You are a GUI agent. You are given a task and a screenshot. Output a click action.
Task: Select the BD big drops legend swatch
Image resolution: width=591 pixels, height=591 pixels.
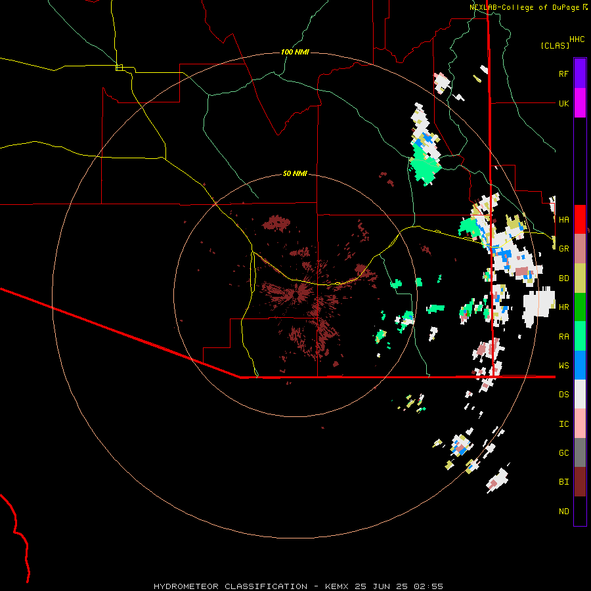[580, 278]
